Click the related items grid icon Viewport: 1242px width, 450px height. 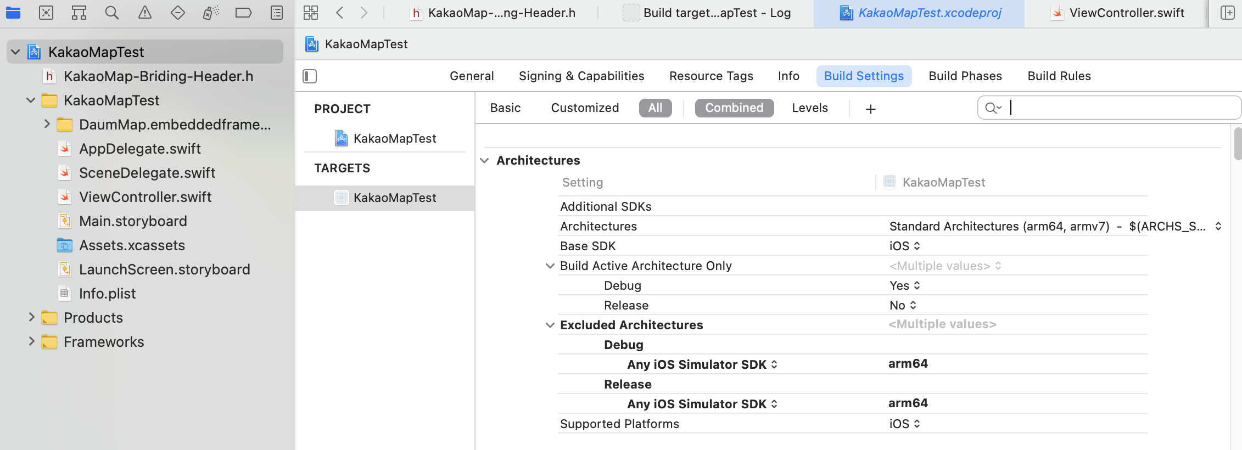click(311, 13)
